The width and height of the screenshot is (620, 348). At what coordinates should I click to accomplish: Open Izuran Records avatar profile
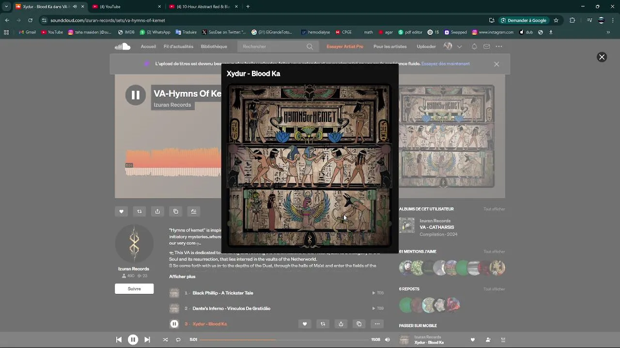point(134,244)
